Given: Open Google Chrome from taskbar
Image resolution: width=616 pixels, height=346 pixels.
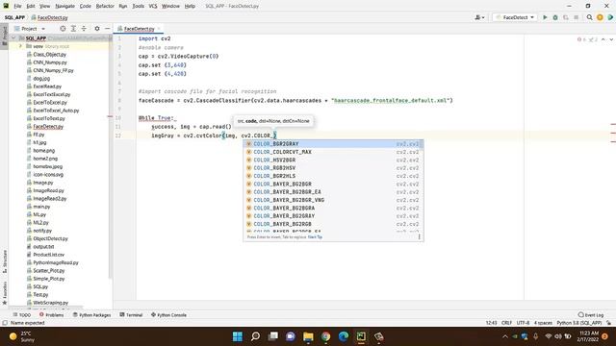Looking at the screenshot, I should coord(325,336).
